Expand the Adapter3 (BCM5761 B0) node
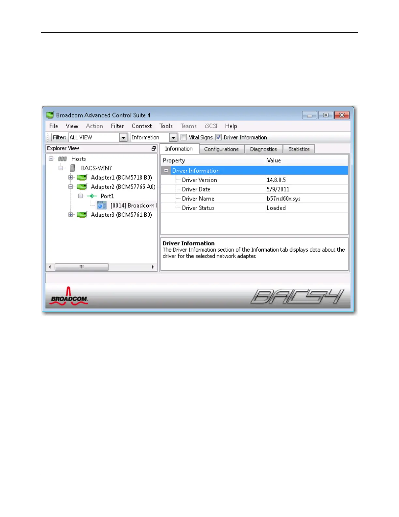399x517 pixels. point(70,215)
